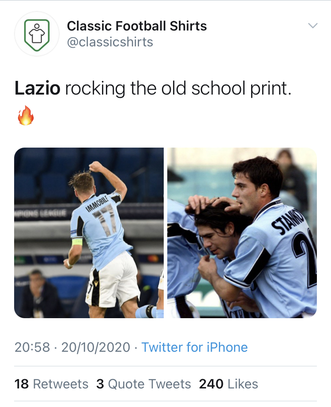Open the Classic Football Shirts profile avatar
Viewport: 331px width, 407px height.
click(37, 34)
